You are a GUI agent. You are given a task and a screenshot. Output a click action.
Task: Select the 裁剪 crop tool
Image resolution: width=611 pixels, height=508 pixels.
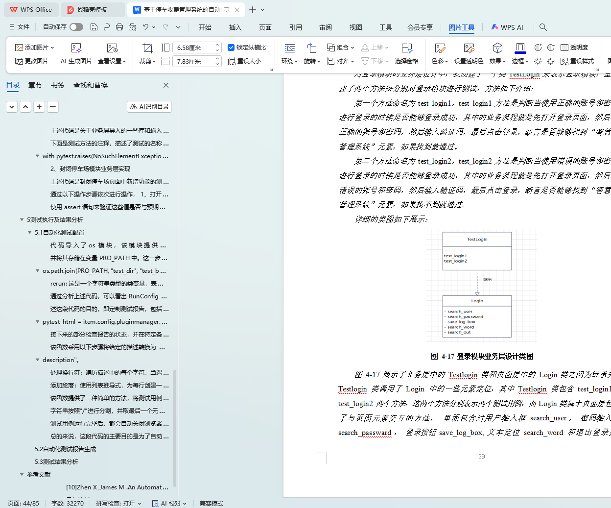147,48
